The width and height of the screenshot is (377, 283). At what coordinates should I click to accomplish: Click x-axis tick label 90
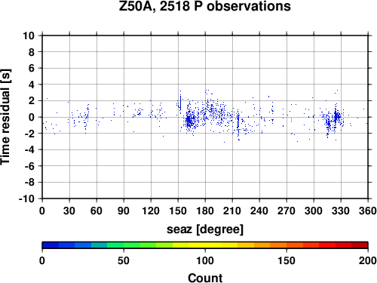coord(124,211)
